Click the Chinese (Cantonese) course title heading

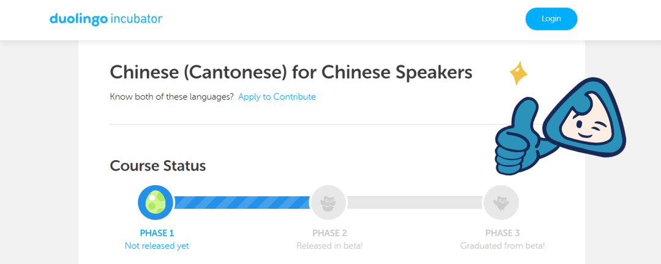point(291,72)
